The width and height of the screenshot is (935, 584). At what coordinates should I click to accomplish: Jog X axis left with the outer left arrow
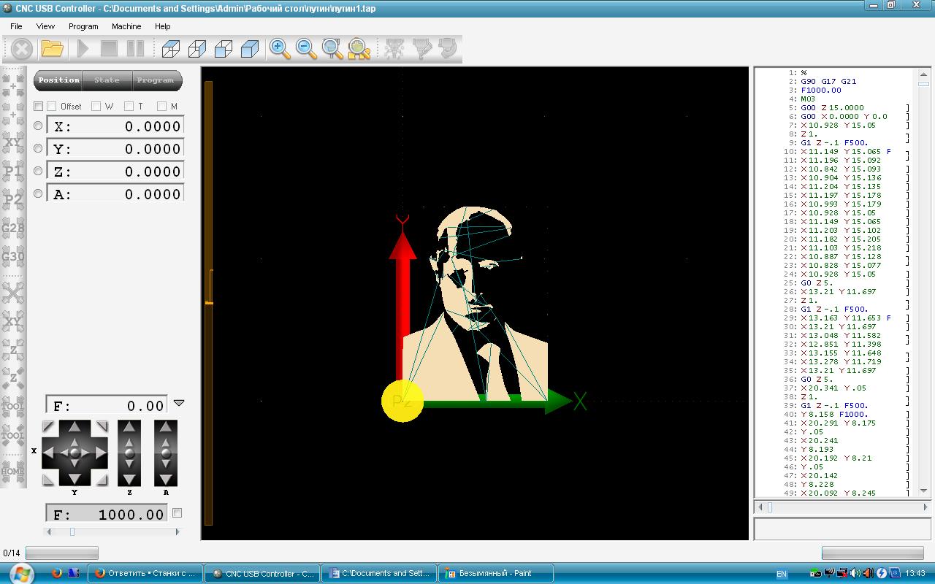click(x=48, y=453)
